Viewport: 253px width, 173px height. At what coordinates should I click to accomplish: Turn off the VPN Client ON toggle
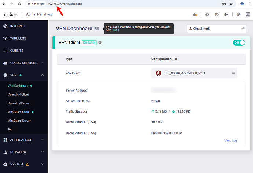pos(239,43)
